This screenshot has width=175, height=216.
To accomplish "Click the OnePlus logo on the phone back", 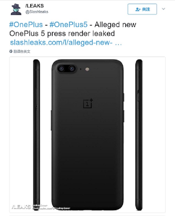I will click(88, 103).
